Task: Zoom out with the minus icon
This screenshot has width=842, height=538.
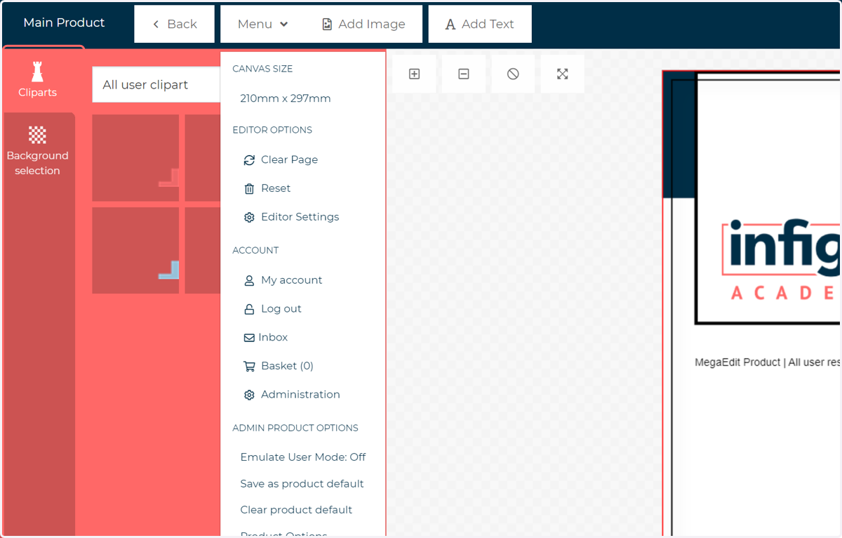Action: point(464,74)
